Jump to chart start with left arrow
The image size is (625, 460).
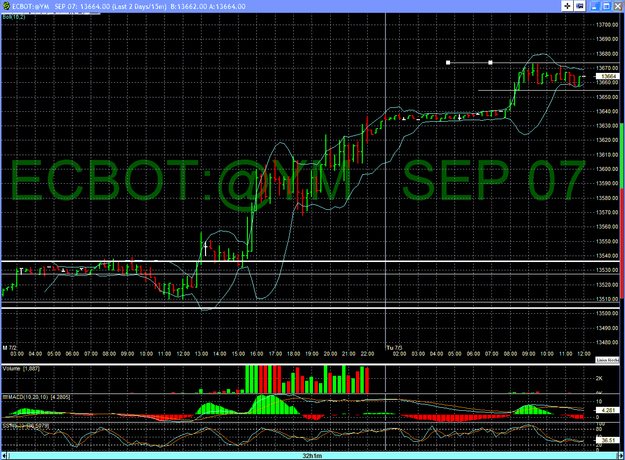5,456
